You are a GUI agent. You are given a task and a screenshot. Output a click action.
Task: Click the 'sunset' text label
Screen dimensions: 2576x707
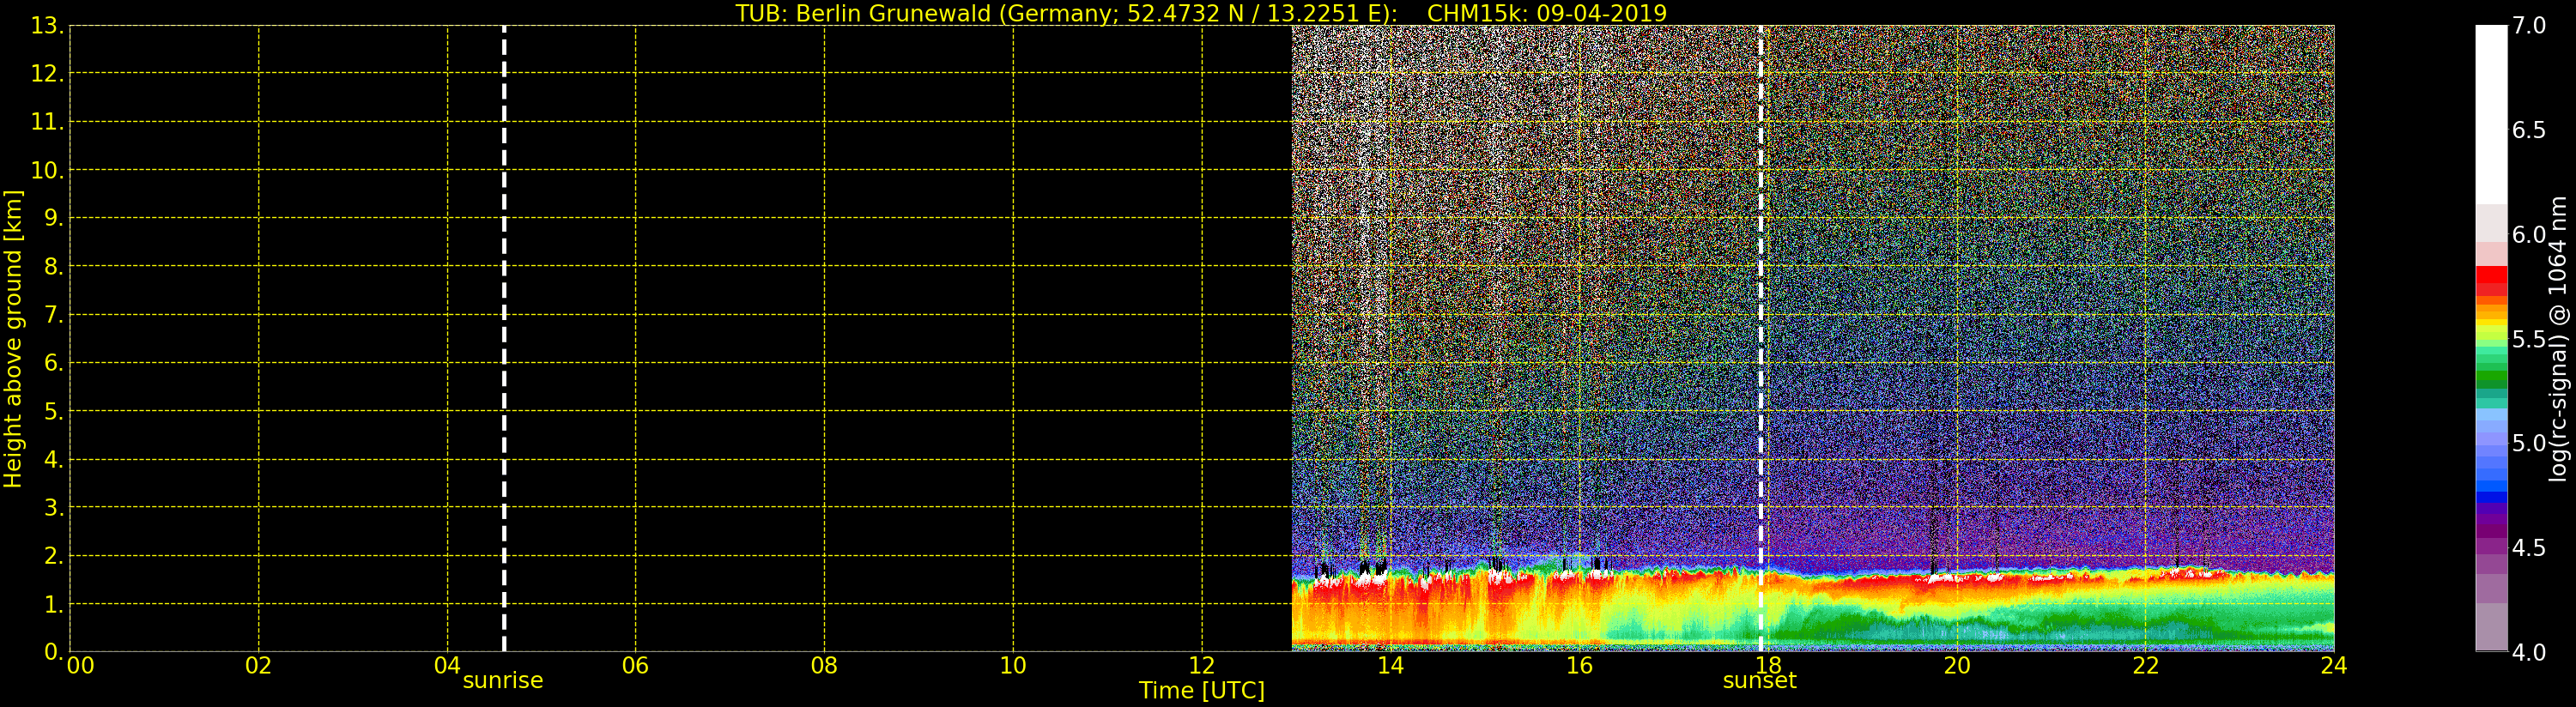tap(1759, 681)
